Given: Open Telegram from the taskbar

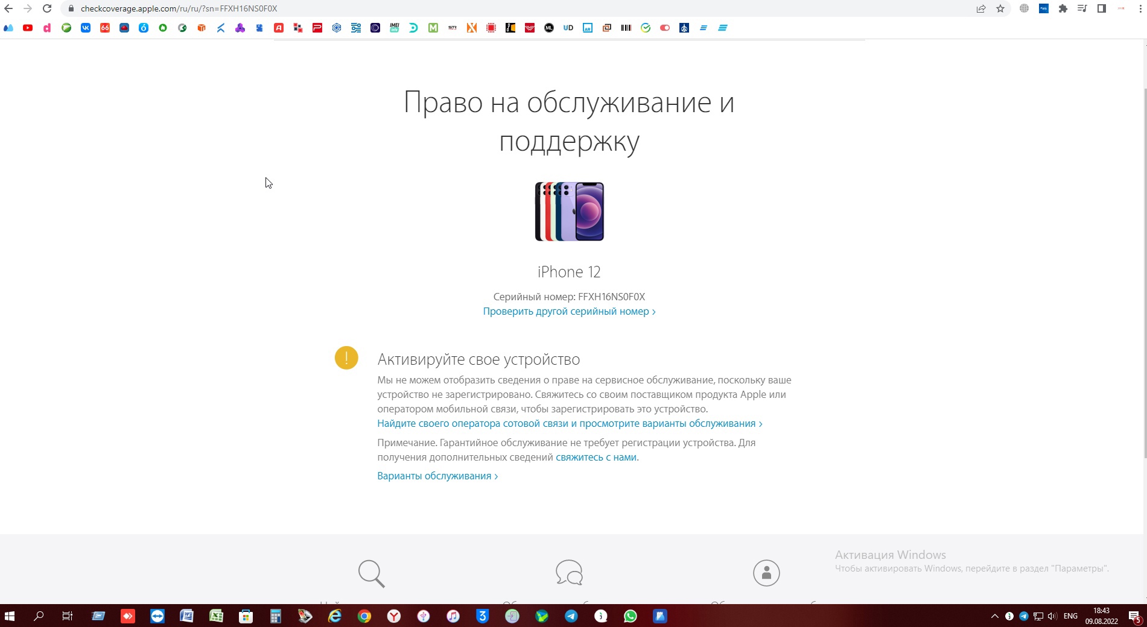Looking at the screenshot, I should (571, 616).
